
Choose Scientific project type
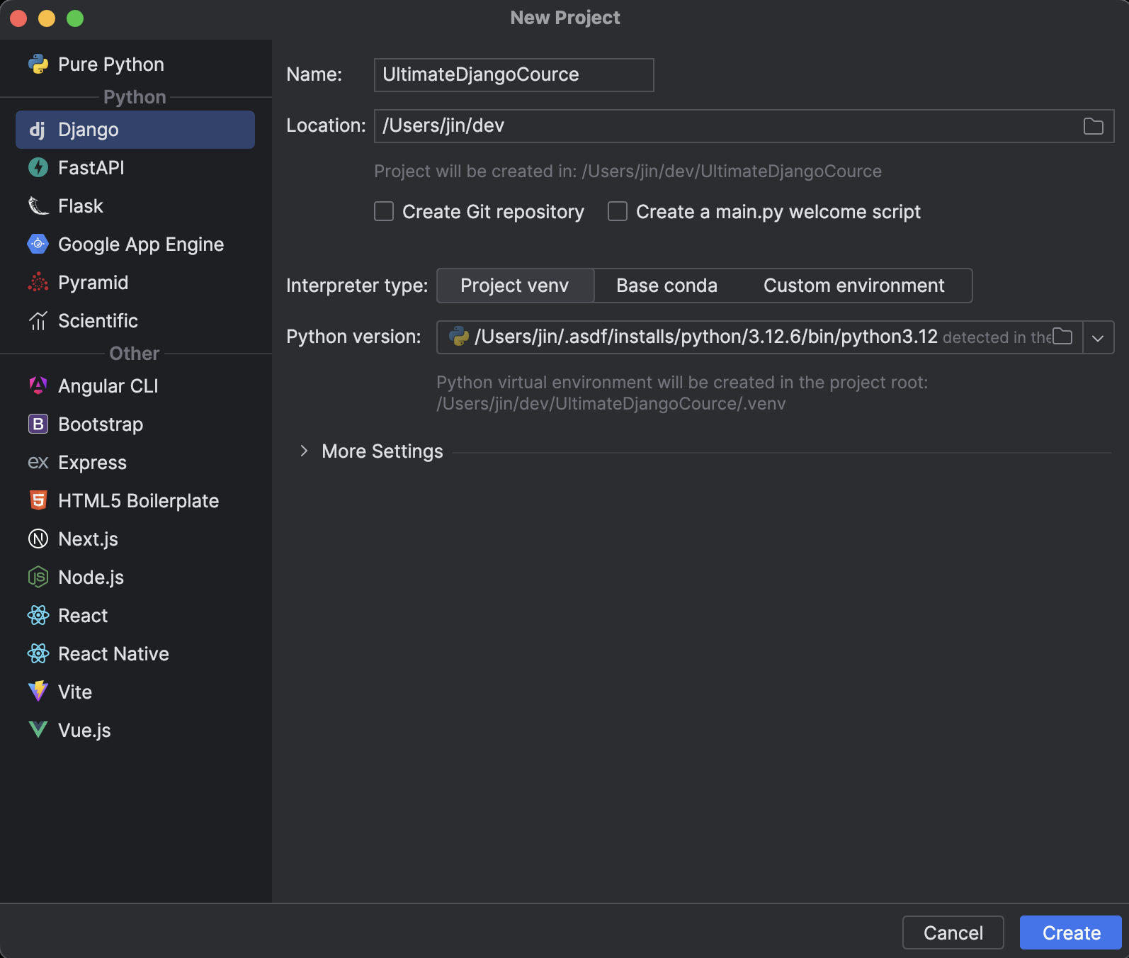click(x=135, y=321)
